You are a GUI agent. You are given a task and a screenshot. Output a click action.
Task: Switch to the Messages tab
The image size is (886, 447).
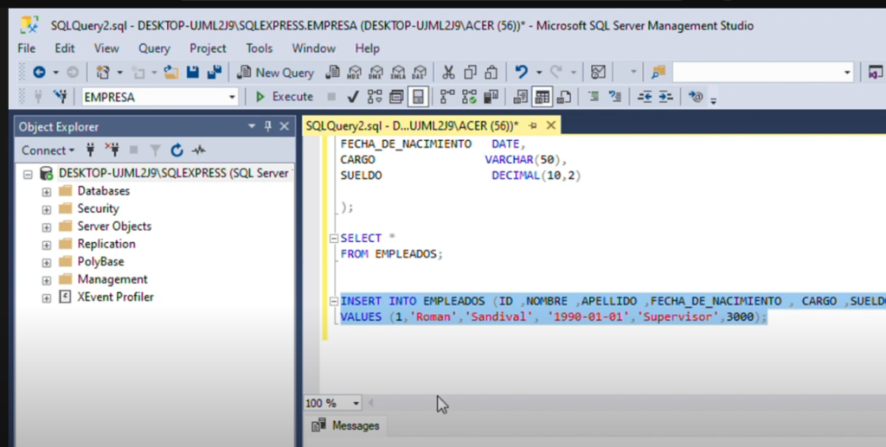tap(345, 425)
